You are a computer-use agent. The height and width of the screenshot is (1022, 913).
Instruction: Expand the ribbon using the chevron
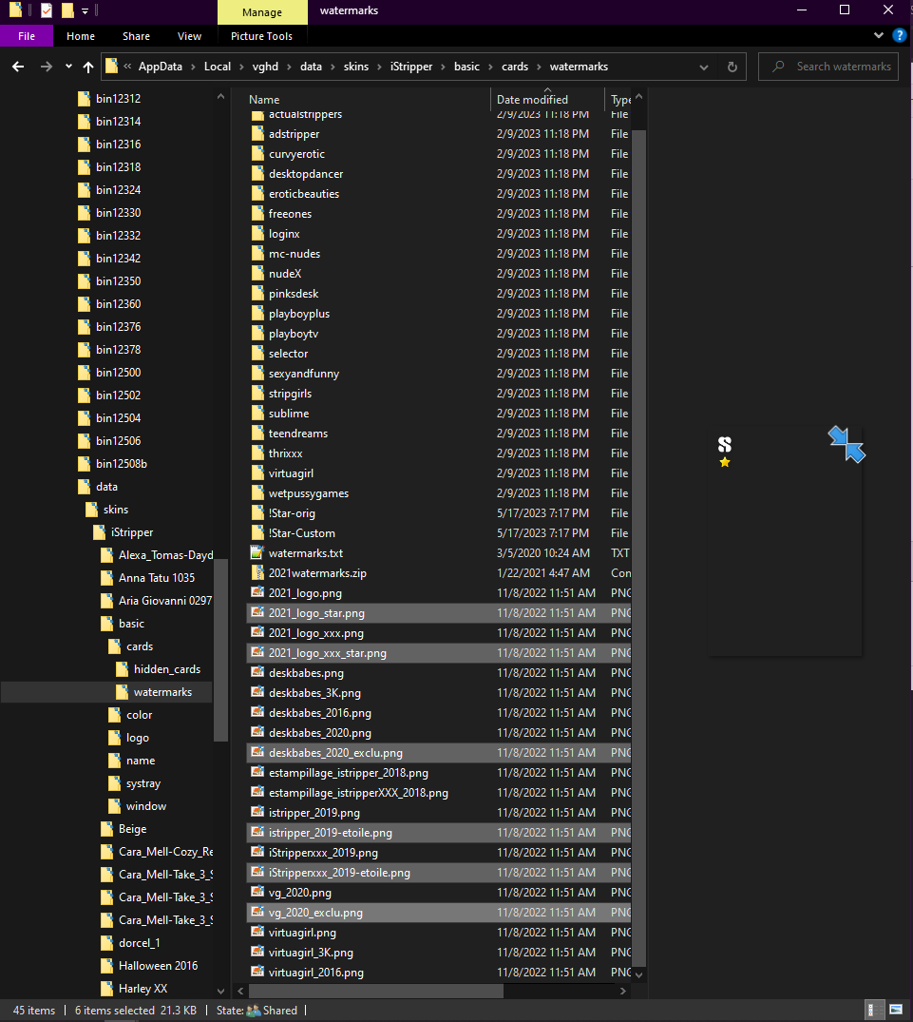(x=879, y=36)
